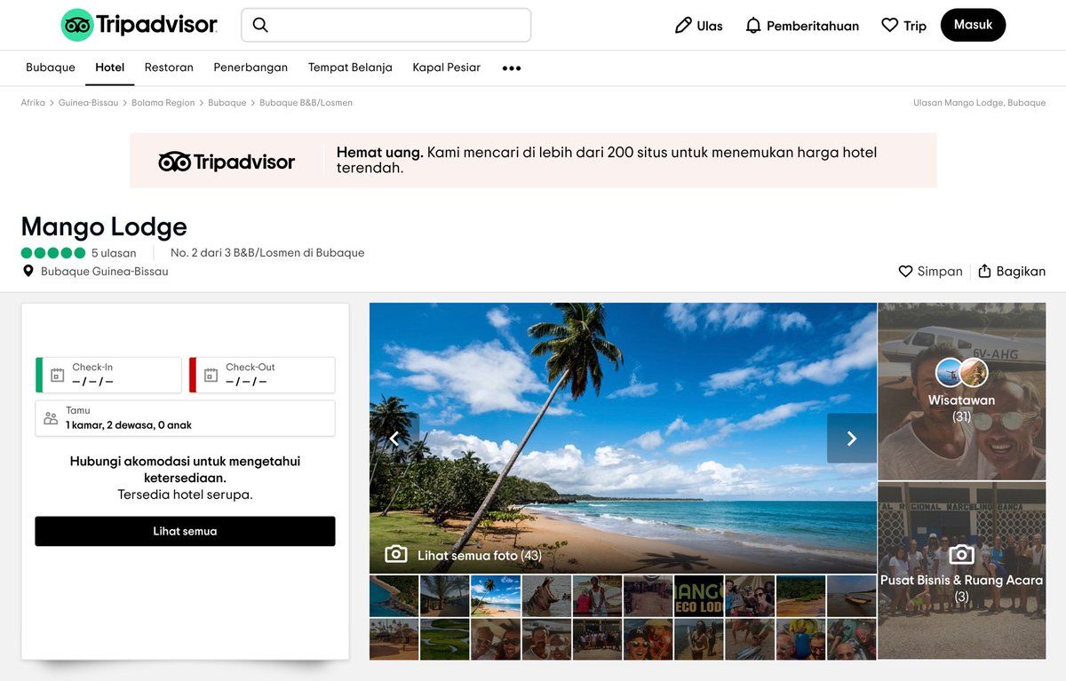
Task: Select the Mango Eco Lodge sign thumbnail
Action: [x=699, y=596]
